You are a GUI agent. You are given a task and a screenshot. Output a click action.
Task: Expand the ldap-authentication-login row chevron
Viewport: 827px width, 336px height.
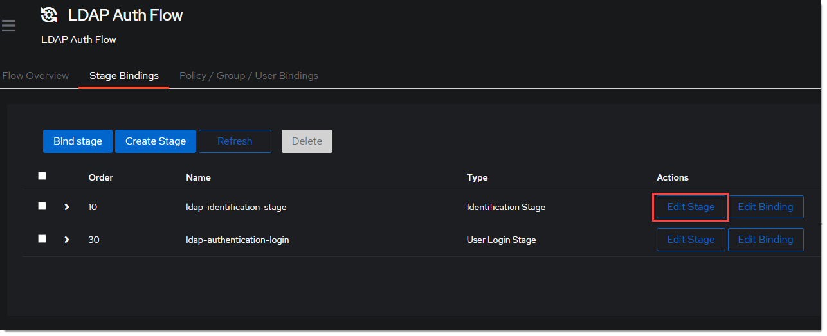click(66, 240)
